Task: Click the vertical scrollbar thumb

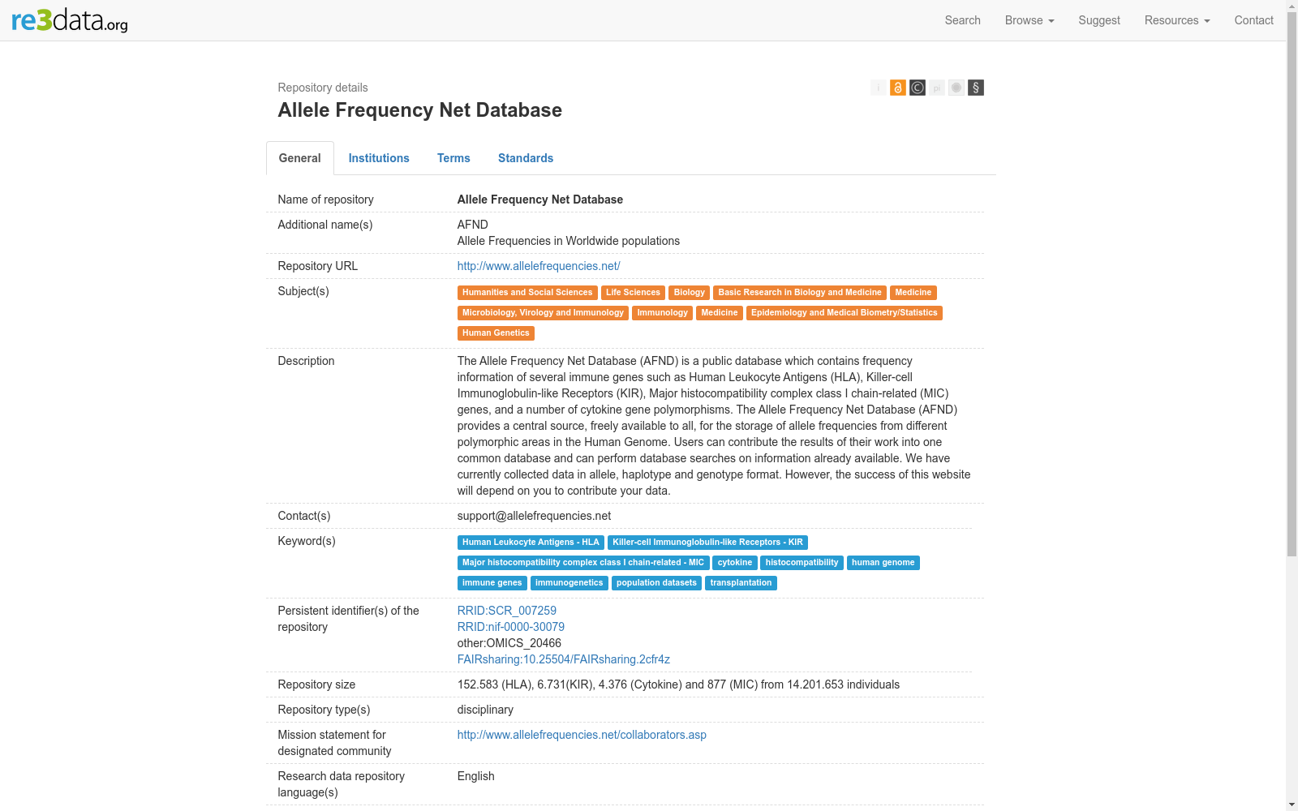Action: pos(1292,284)
